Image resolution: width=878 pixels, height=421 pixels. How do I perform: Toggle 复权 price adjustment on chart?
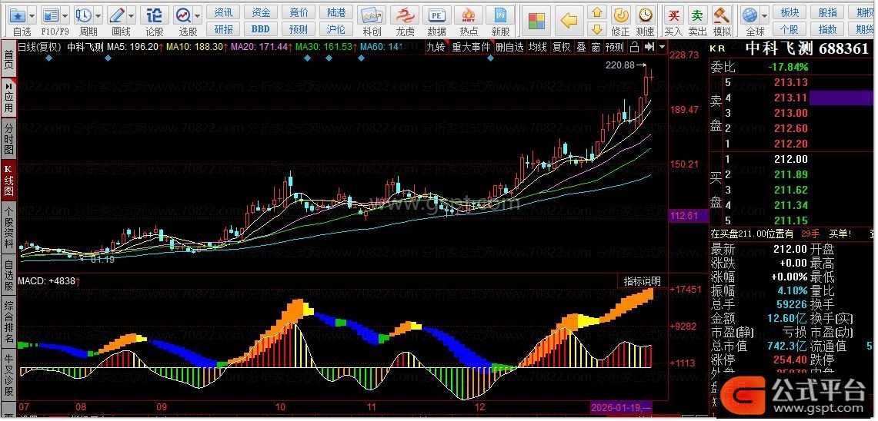tap(562, 47)
